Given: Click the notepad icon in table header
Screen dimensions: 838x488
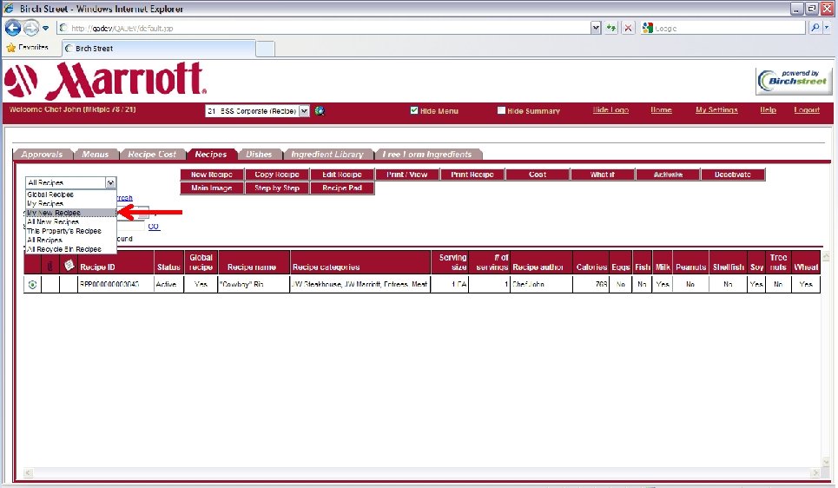Looking at the screenshot, I should point(69,265).
